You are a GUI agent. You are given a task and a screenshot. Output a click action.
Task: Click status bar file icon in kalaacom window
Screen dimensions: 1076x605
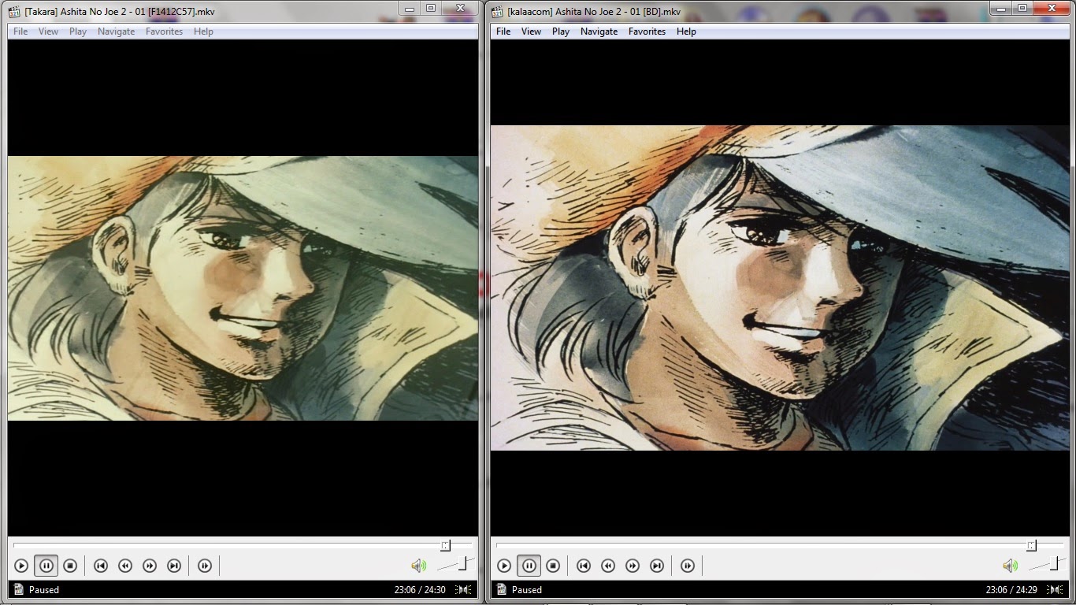tap(502, 589)
